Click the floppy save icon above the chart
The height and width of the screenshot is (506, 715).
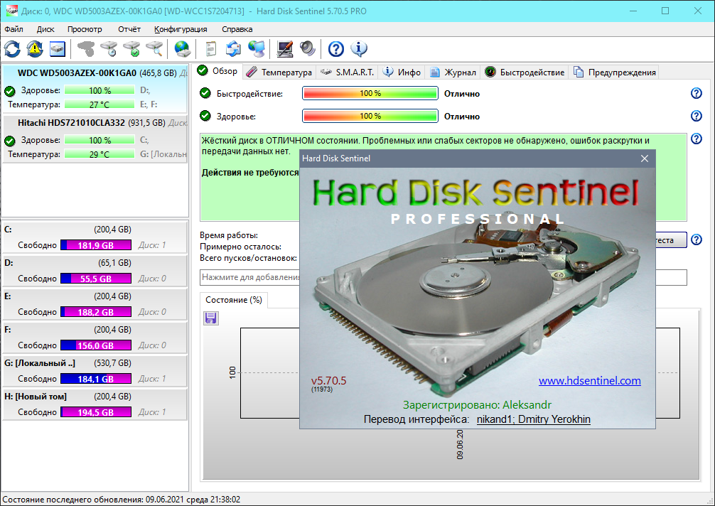pos(210,318)
